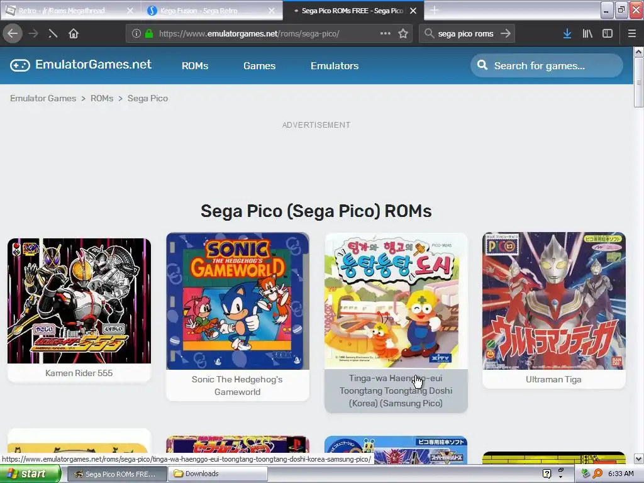Click the EmulatorGames.net site name
The width and height of the screenshot is (644, 483).
tap(93, 65)
